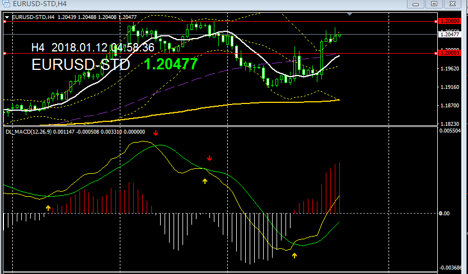468x274 pixels.
Task: Click the rightmost yellow up arrow near MACD bottom
Action: [x=294, y=255]
